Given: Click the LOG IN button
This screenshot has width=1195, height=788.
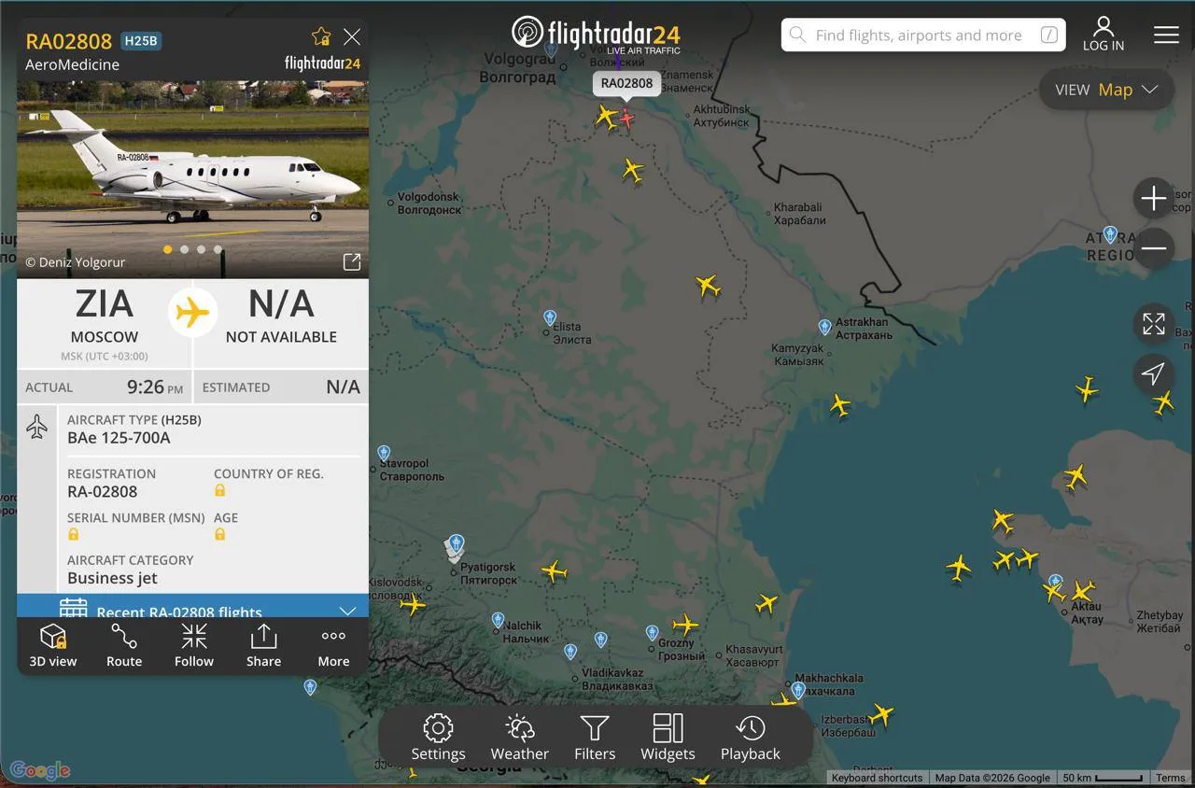Looking at the screenshot, I should (1104, 35).
